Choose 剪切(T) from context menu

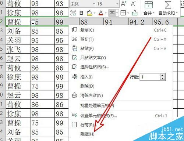click(x=121, y=39)
